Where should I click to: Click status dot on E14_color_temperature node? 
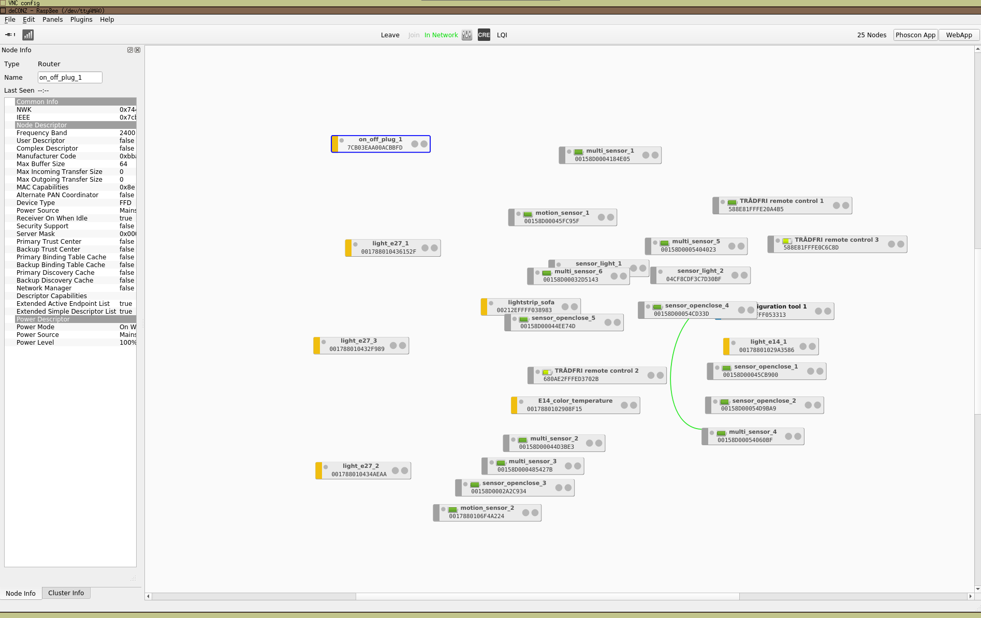tap(521, 402)
